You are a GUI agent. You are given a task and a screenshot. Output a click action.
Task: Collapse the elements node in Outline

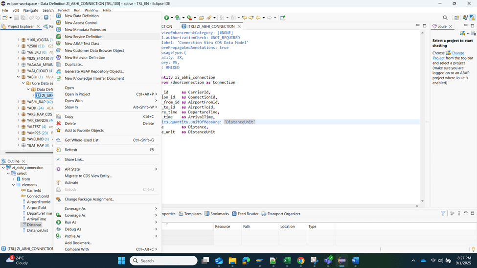pyautogui.click(x=14, y=185)
